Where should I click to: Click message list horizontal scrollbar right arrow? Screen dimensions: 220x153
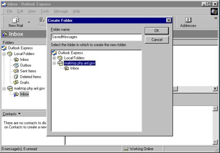(215, 89)
